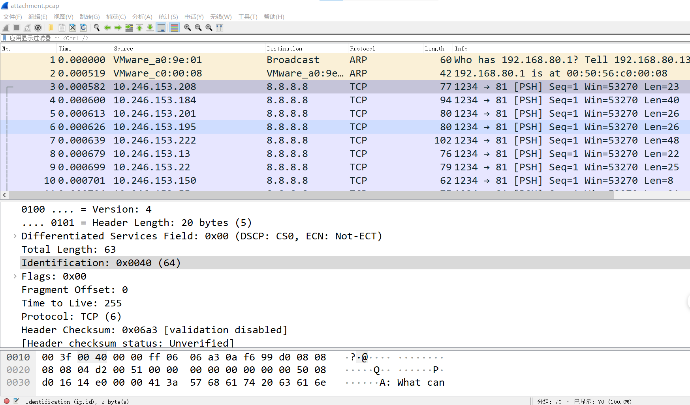Open the 统计(S) menu
The width and height of the screenshot is (690, 405).
[x=168, y=17]
